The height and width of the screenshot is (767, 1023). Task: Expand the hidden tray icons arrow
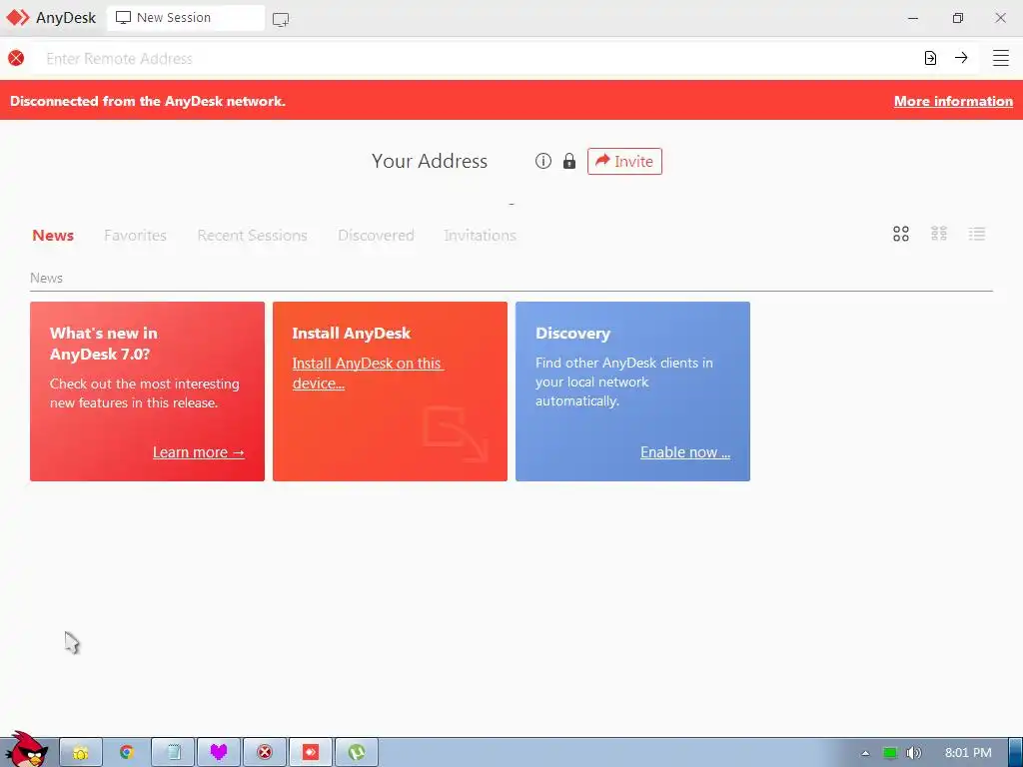tap(866, 753)
